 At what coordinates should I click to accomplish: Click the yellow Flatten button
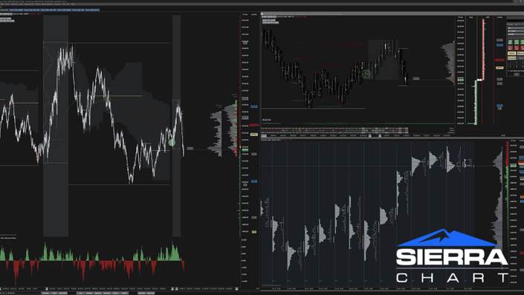tap(512, 53)
